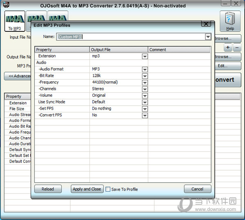Viewport: 245px width, 220px height.
Task: Click the Output File column header
Action: point(119,50)
